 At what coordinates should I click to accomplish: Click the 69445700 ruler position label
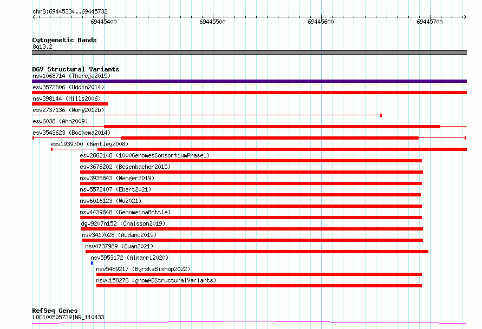click(430, 22)
